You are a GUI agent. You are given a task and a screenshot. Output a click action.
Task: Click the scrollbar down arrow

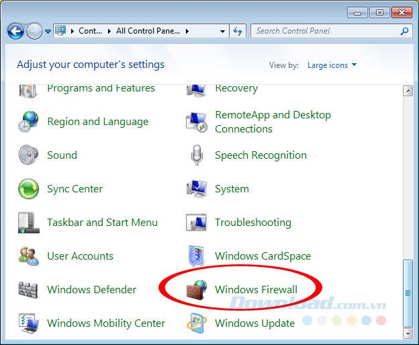click(407, 333)
